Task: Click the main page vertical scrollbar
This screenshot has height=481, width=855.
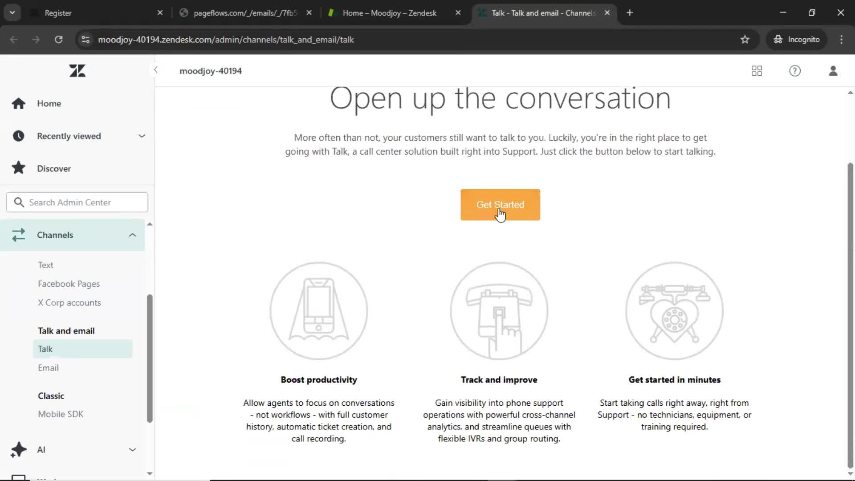Action: point(850,316)
